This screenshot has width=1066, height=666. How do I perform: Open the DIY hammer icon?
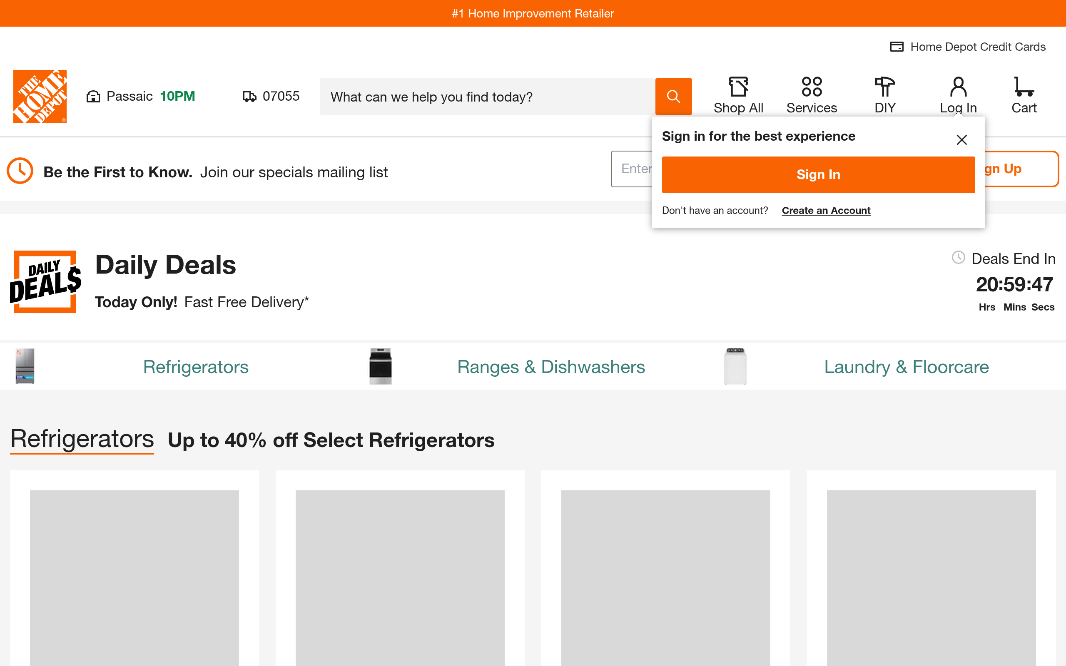(885, 86)
